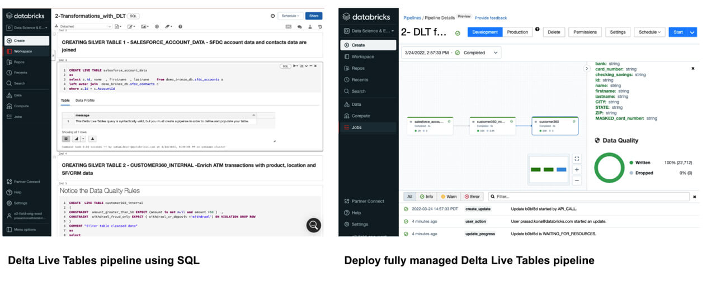Viewport: 716px width, 281px height.
Task: Download results using the download arrow icon
Action: [93, 139]
